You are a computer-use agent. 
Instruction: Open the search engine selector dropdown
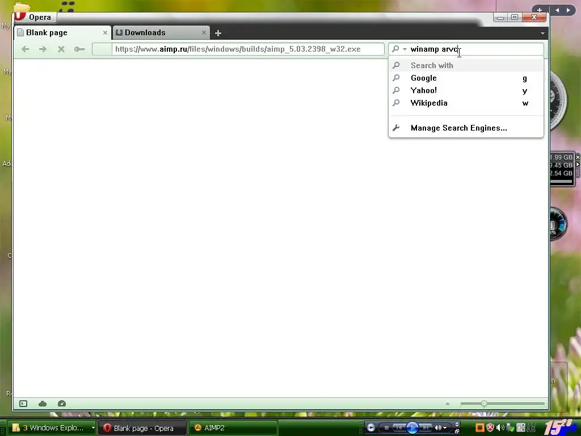point(399,49)
